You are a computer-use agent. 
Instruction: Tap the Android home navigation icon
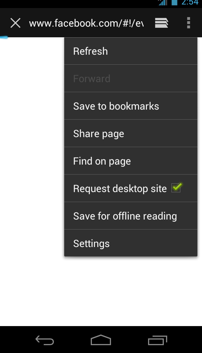tap(101, 340)
